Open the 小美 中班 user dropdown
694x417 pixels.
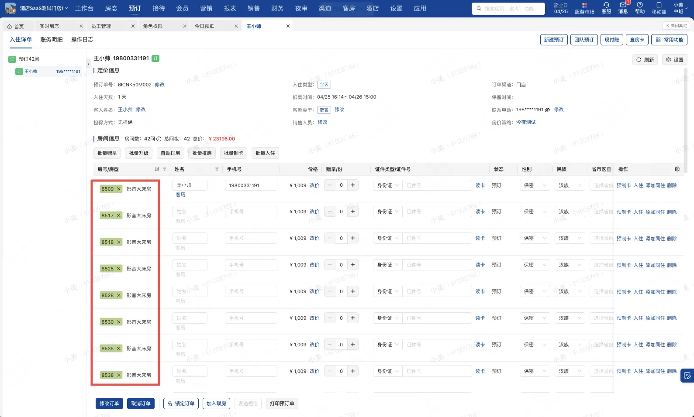click(680, 8)
